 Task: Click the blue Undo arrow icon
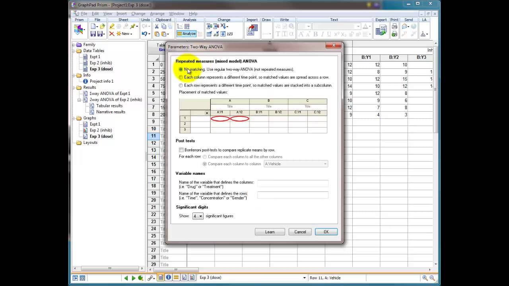[x=145, y=34]
